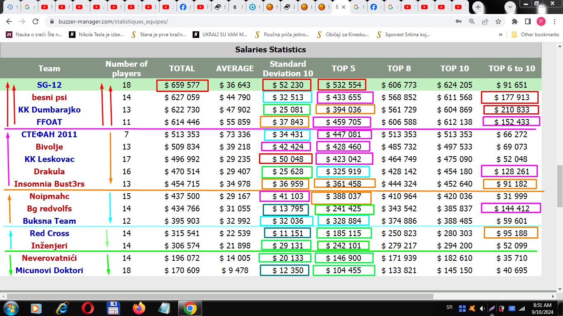Click the browser forward arrow
563x316 pixels.
(x=22, y=21)
